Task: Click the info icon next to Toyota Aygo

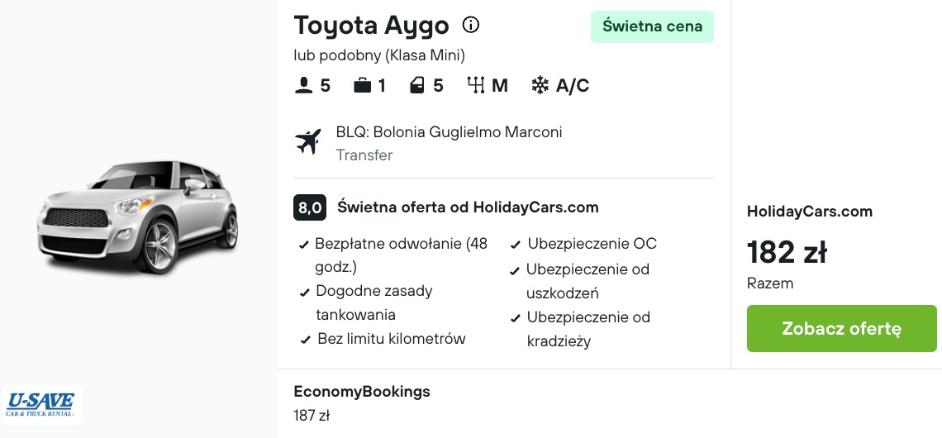Action: (x=471, y=26)
